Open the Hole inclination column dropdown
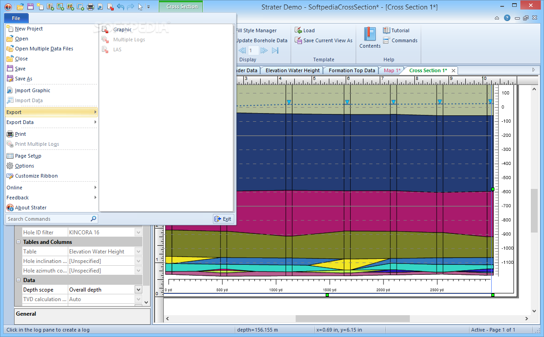544x337 pixels. point(138,261)
